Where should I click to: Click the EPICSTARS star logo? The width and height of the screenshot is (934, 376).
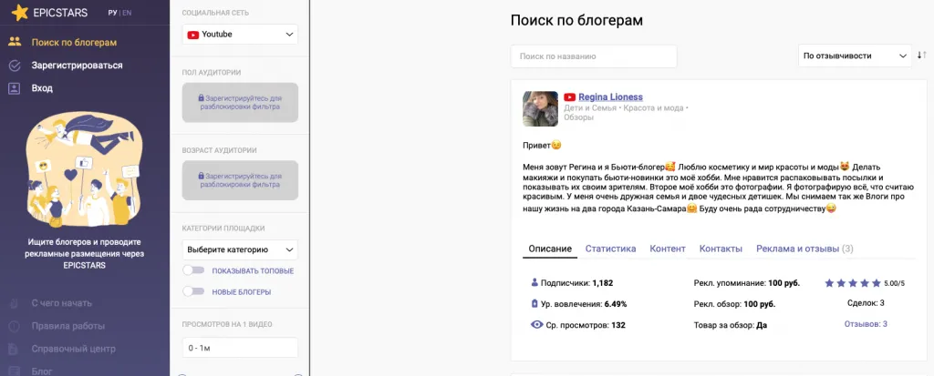pos(20,13)
